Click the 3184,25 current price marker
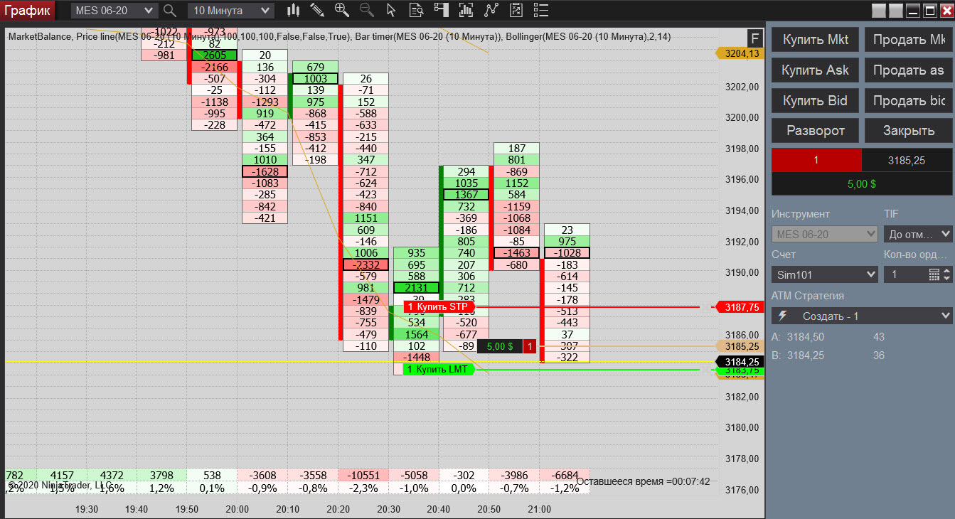Viewport: 955px width, 519px height. [x=740, y=362]
